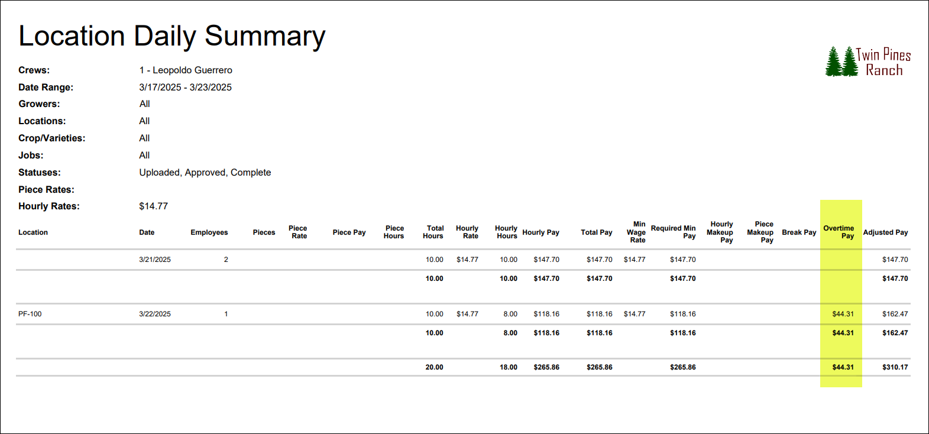The height and width of the screenshot is (434, 929).
Task: Click the Min Wage Rate column header
Action: point(636,232)
